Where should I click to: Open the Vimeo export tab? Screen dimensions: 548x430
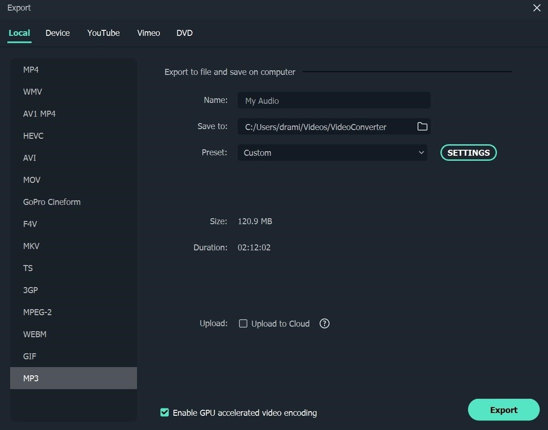(148, 33)
